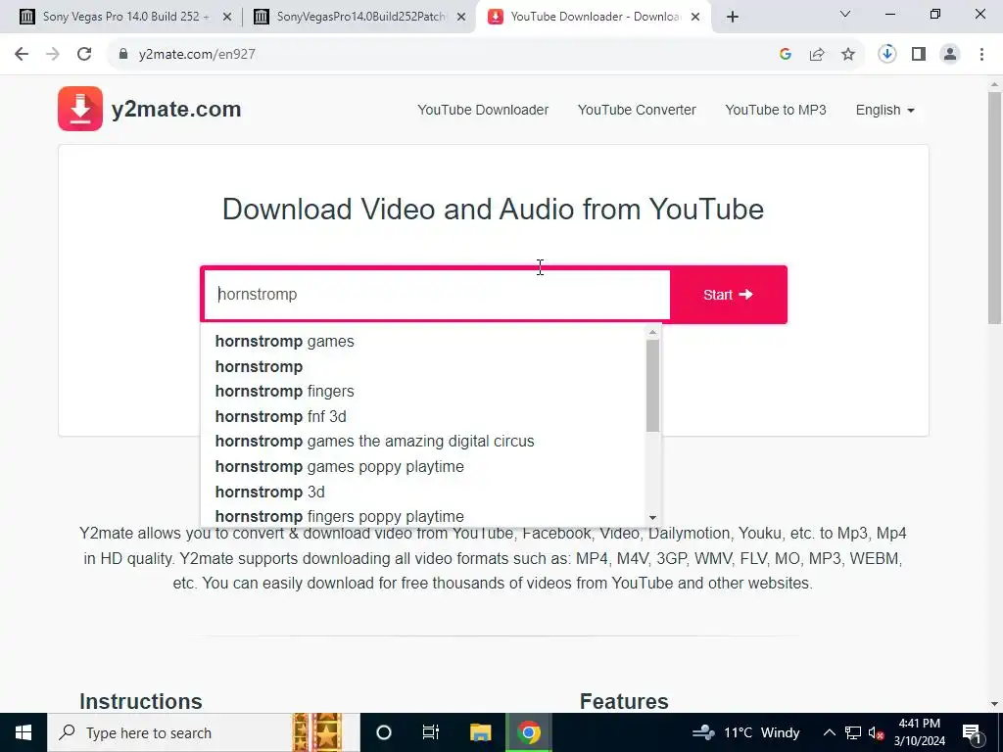The width and height of the screenshot is (1003, 752).
Task: Show hidden tray icons chevron
Action: 829,732
